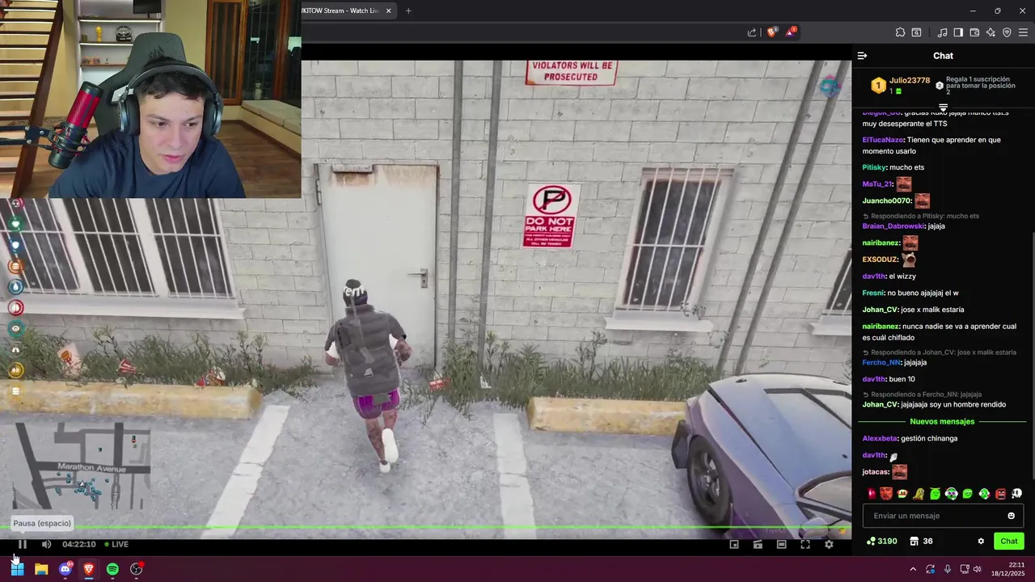
Task: Pause the live stream video
Action: click(x=23, y=544)
